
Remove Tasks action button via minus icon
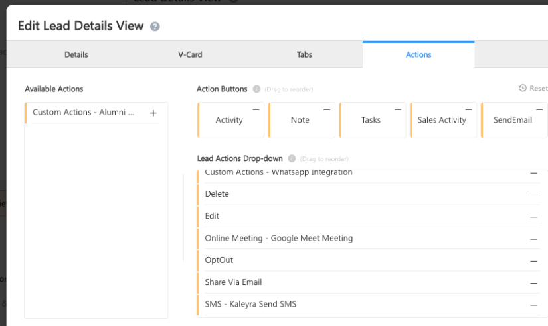click(x=398, y=109)
